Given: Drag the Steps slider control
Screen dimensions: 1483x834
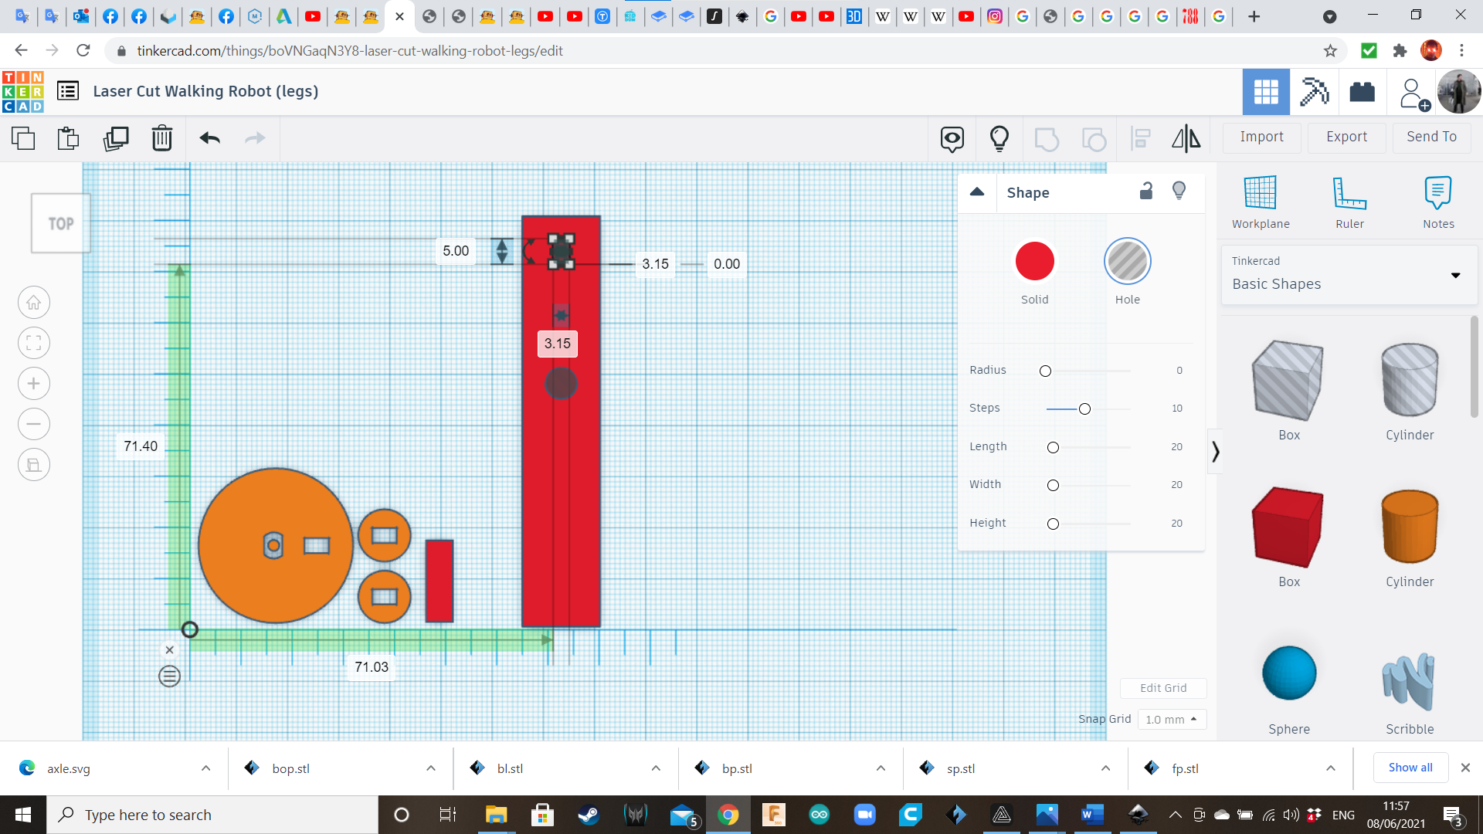Looking at the screenshot, I should coord(1084,407).
